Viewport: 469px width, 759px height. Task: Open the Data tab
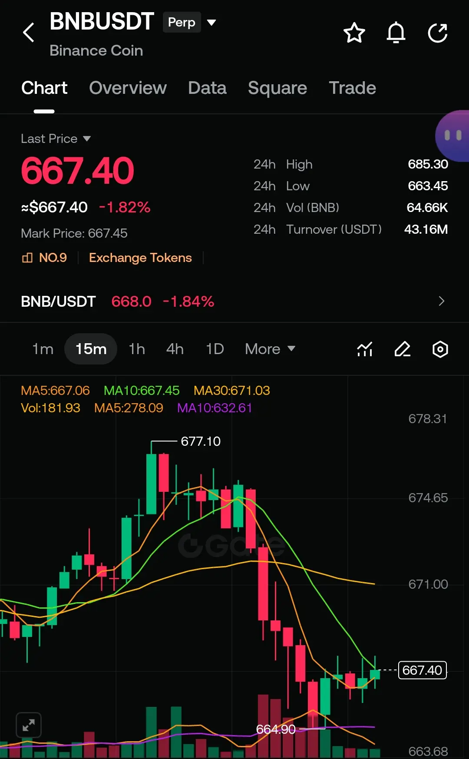point(207,88)
